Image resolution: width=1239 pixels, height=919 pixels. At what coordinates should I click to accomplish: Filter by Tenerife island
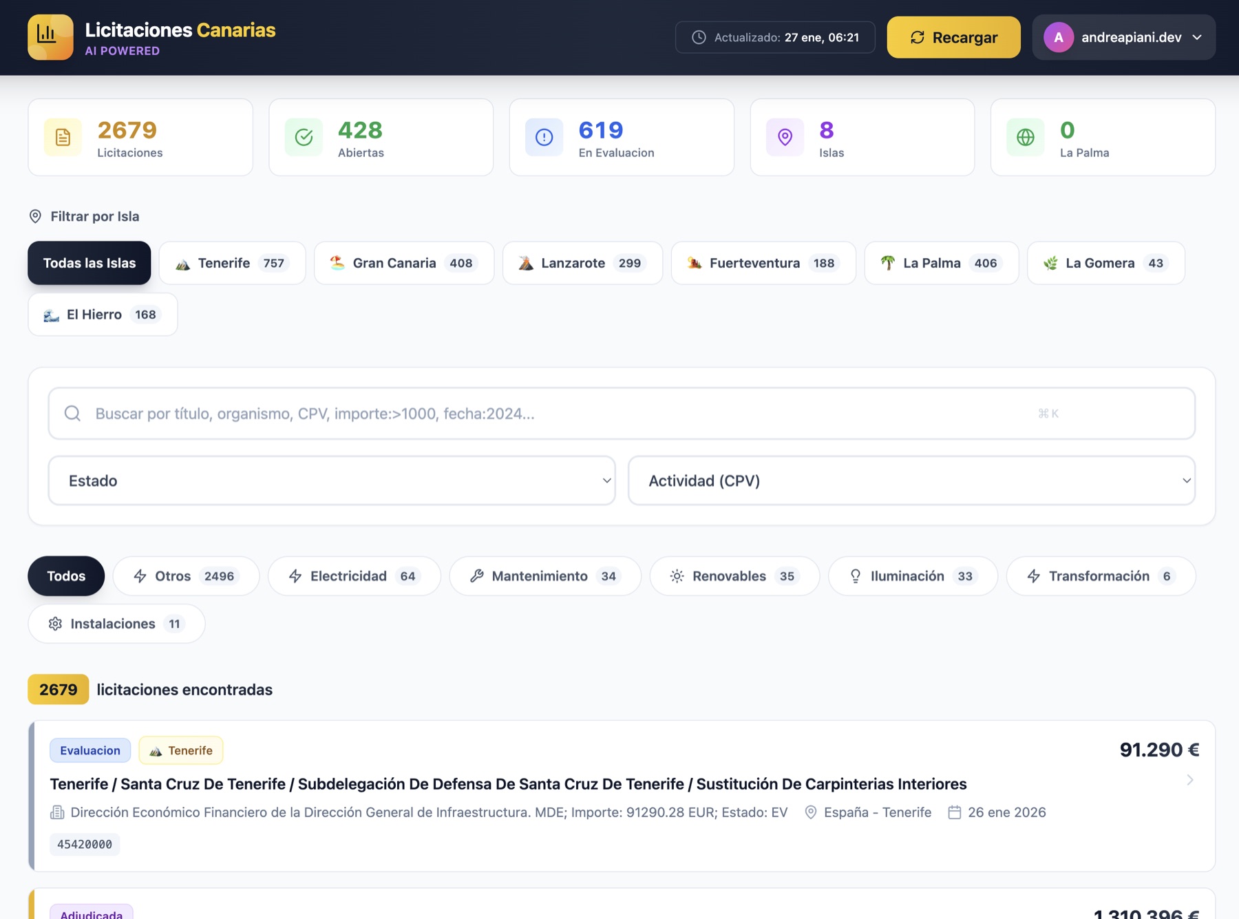(233, 263)
